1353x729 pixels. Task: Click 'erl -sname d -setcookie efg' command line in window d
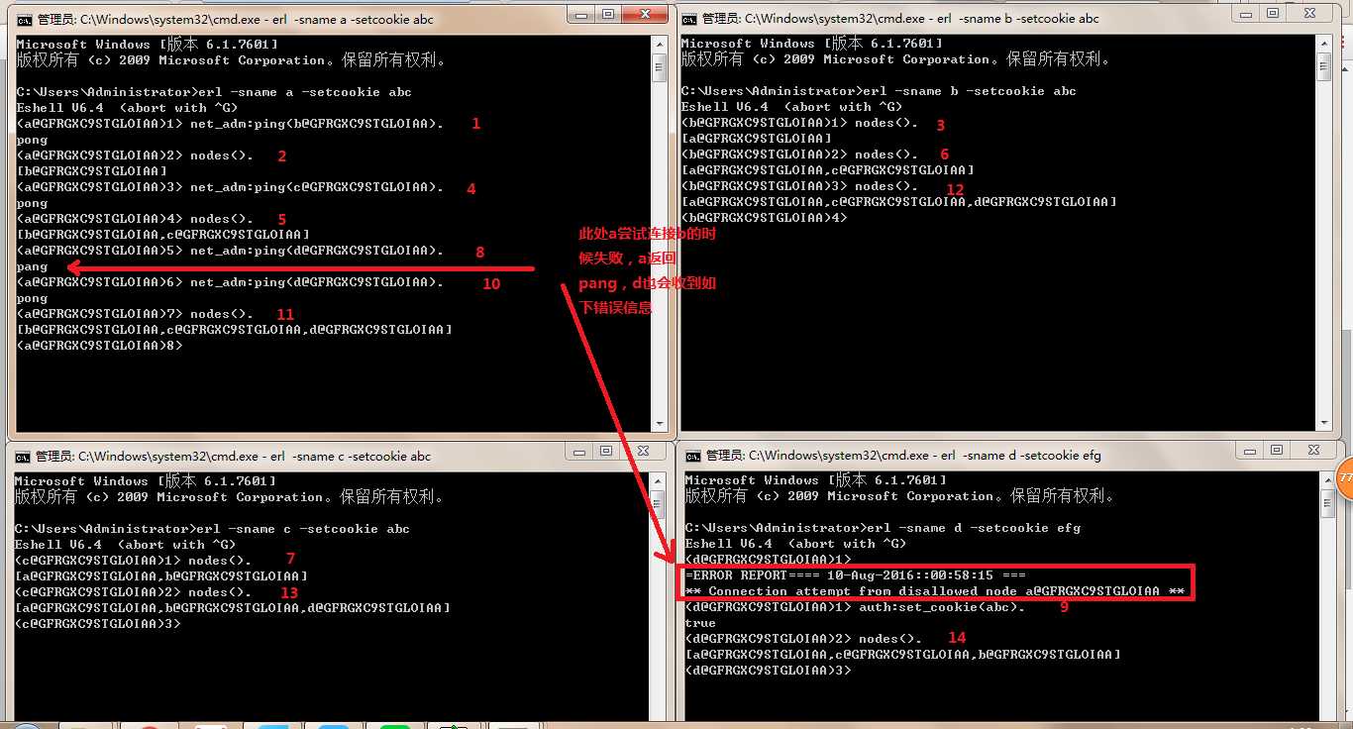(973, 528)
